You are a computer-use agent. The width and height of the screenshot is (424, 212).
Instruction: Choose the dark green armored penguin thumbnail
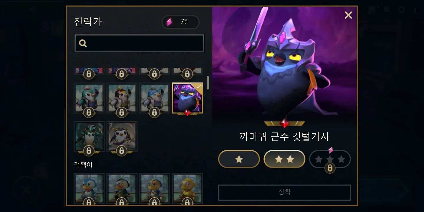[89, 137]
